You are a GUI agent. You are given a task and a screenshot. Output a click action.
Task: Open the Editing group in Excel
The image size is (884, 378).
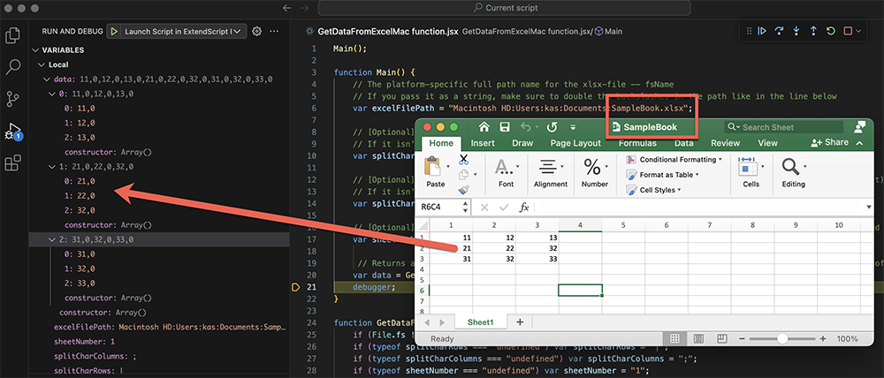point(793,172)
